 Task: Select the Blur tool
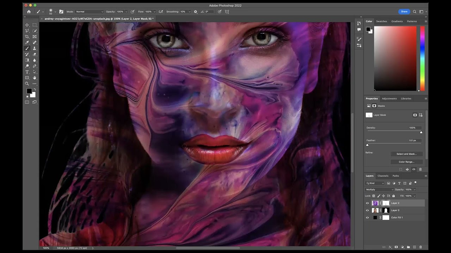35,60
